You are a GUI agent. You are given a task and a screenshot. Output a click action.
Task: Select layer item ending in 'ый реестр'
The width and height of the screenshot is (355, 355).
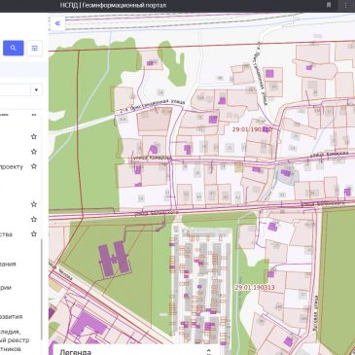point(15,340)
